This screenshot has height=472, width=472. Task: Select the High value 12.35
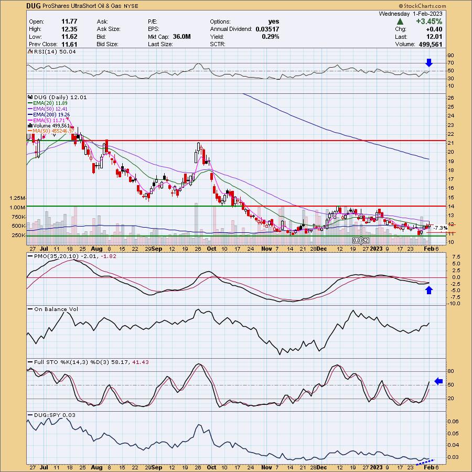[69, 29]
